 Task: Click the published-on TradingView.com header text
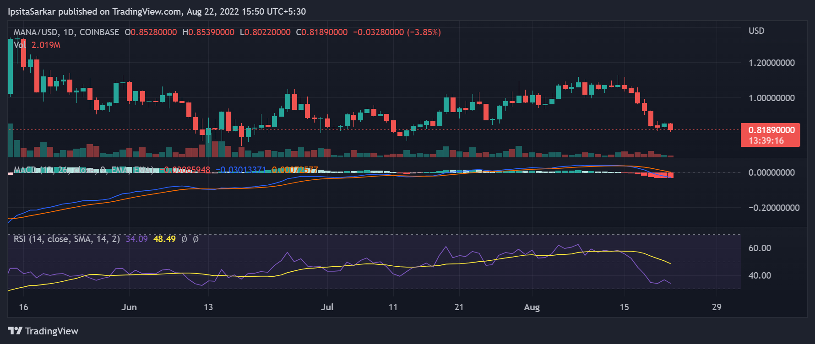pyautogui.click(x=157, y=11)
